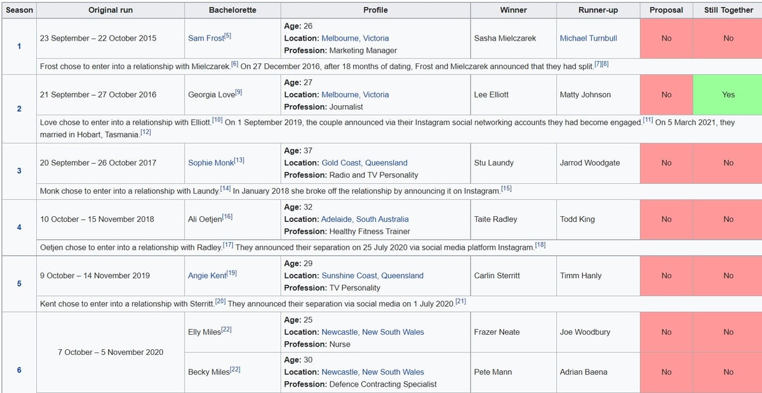Select runner-up Jarrod Woodgate cell
This screenshot has height=393, width=762.
598,163
